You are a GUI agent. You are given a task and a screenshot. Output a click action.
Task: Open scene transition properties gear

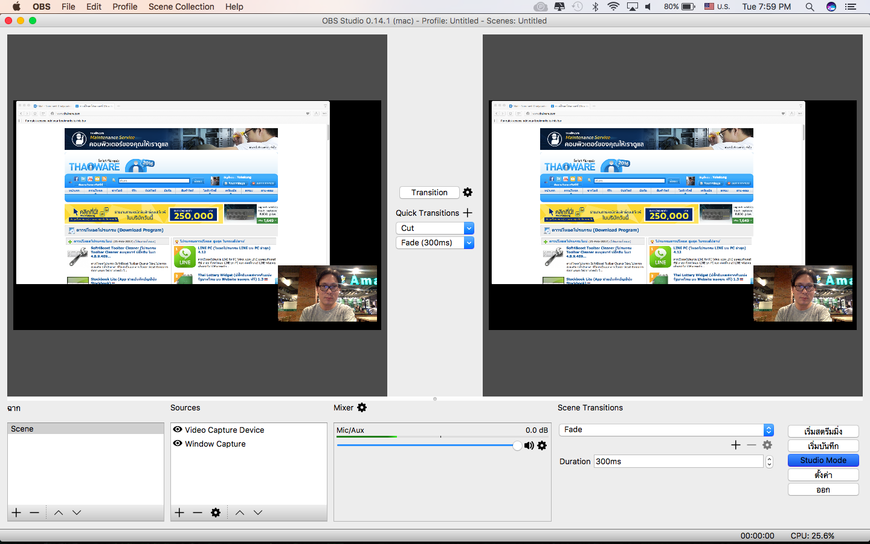pos(767,445)
